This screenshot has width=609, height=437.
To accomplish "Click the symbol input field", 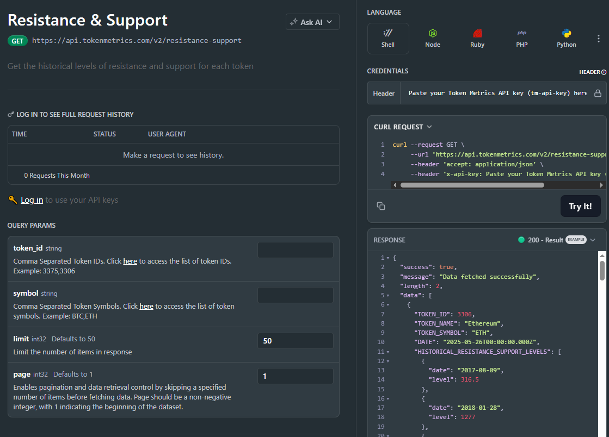I will 295,295.
